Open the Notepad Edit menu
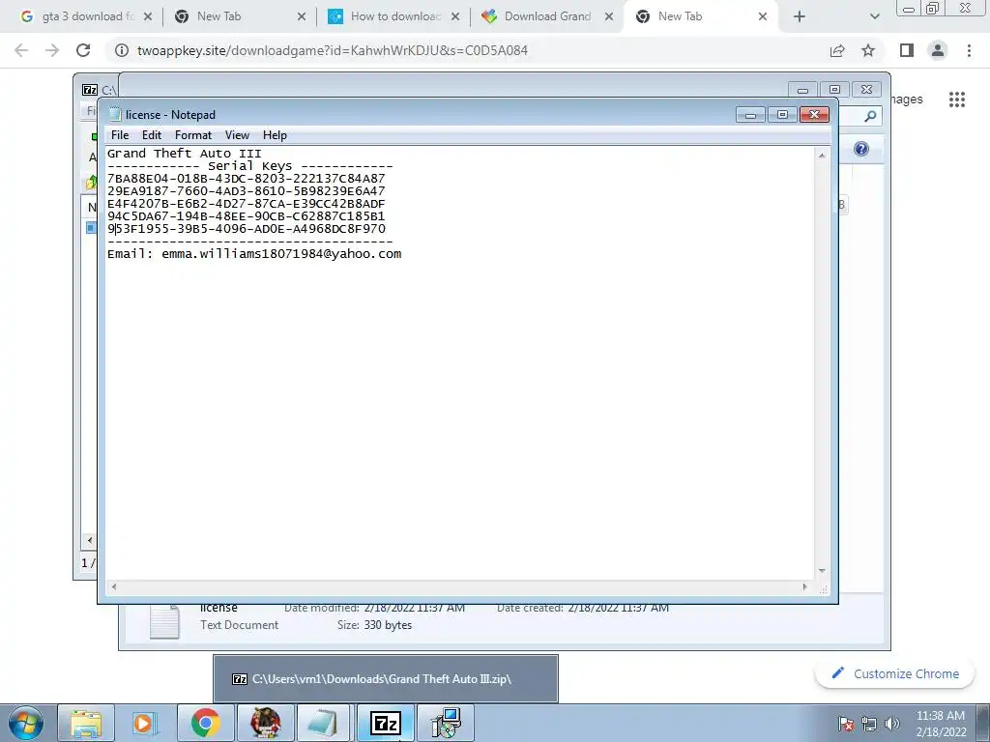Viewport: 990px width, 742px height. pyautogui.click(x=152, y=135)
